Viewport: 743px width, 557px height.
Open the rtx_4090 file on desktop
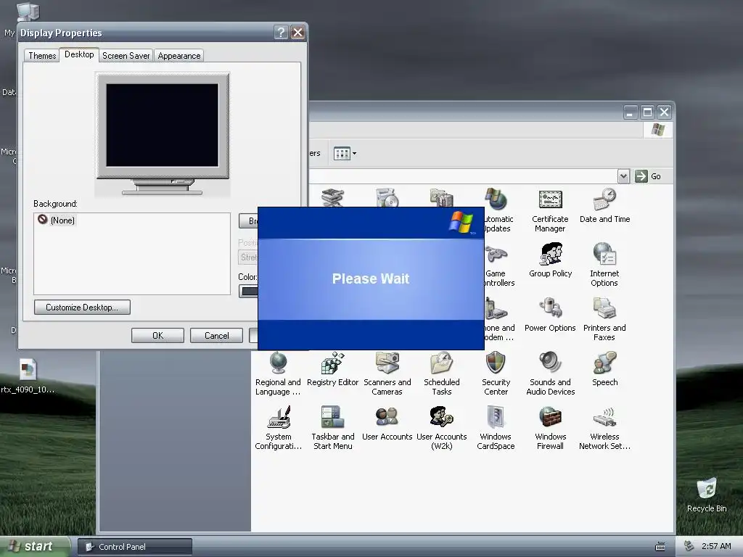pos(28,376)
